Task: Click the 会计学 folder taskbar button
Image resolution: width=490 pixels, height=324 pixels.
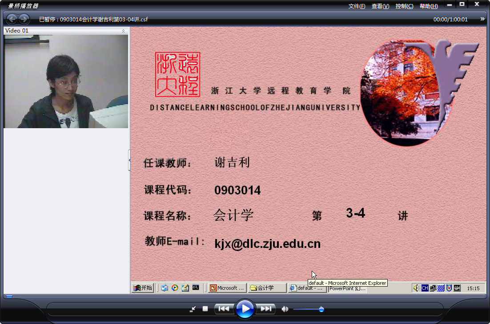Action: pyautogui.click(x=267, y=288)
